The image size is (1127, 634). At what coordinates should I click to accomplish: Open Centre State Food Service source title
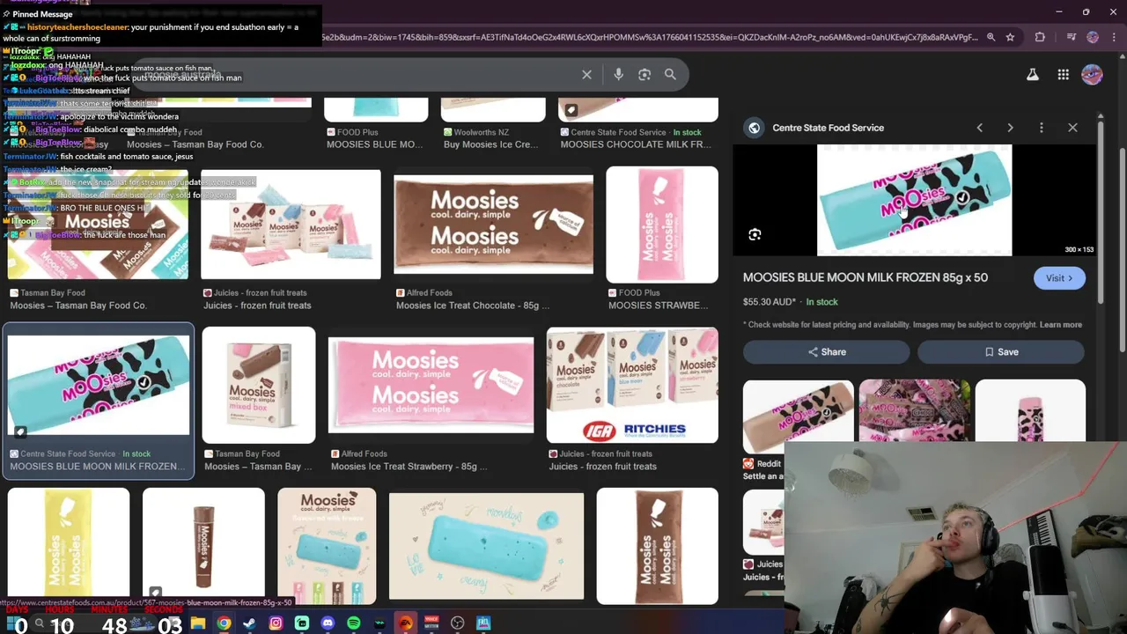(x=828, y=128)
